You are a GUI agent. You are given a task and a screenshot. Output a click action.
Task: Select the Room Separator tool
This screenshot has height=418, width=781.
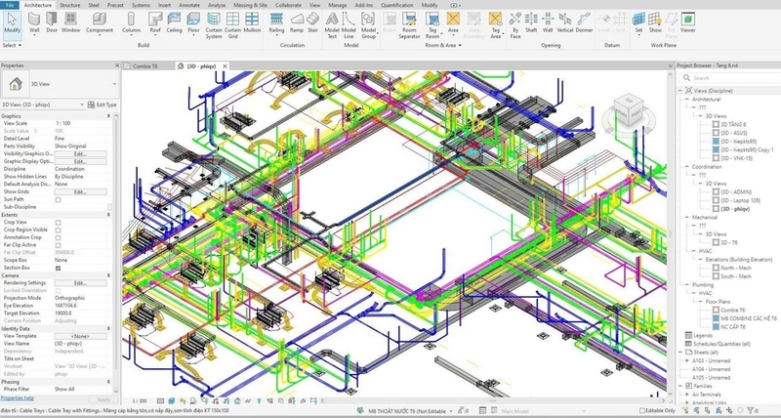point(409,26)
